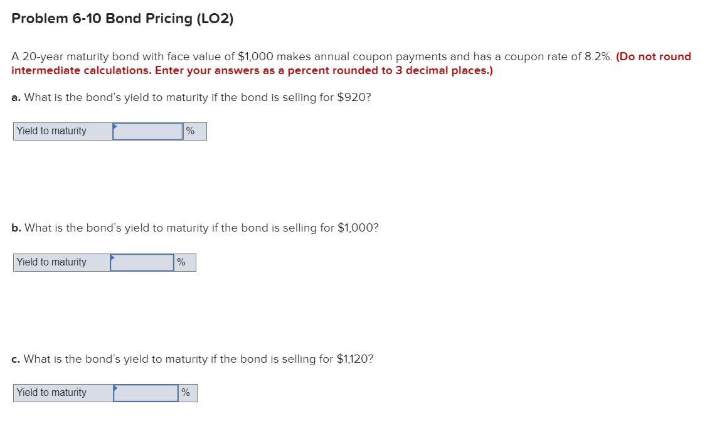Click the blue triangle flag in the first answer cell

[114, 127]
